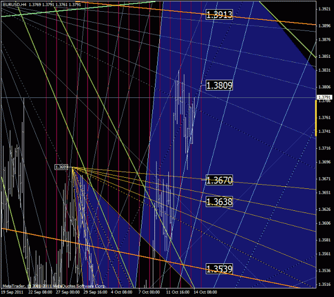Click the 1.3671 price scale value
Image resolution: width=334 pixels, height=297 pixels.
click(x=324, y=179)
